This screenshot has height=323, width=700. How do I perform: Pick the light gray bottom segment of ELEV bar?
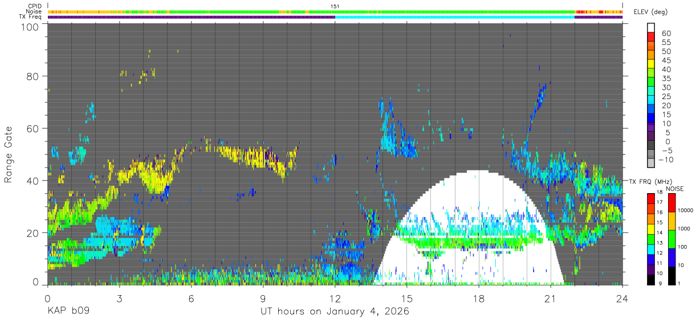click(x=651, y=163)
